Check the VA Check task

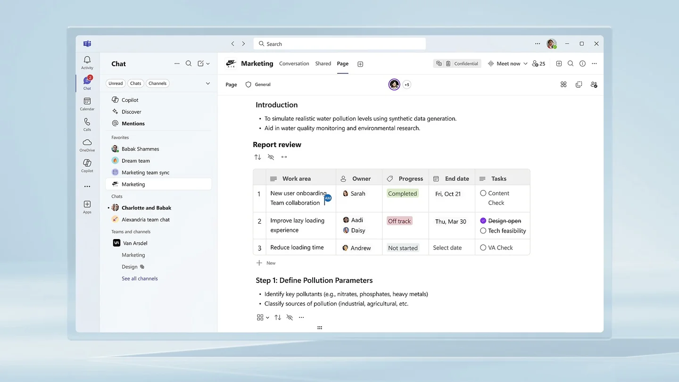pyautogui.click(x=483, y=248)
